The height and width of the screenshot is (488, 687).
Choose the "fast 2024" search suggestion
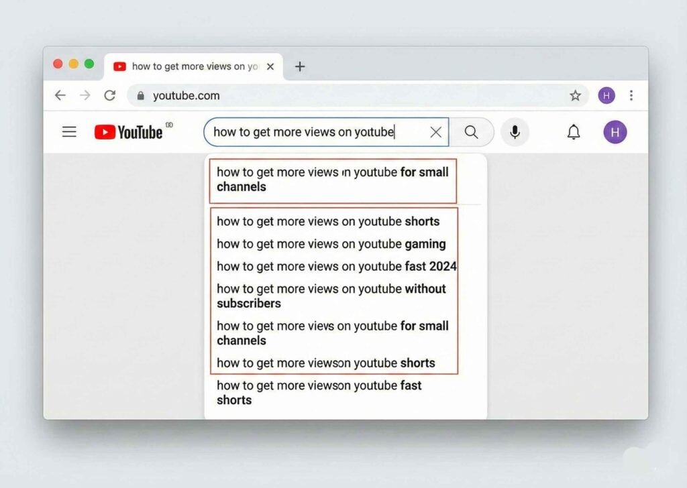pos(336,266)
